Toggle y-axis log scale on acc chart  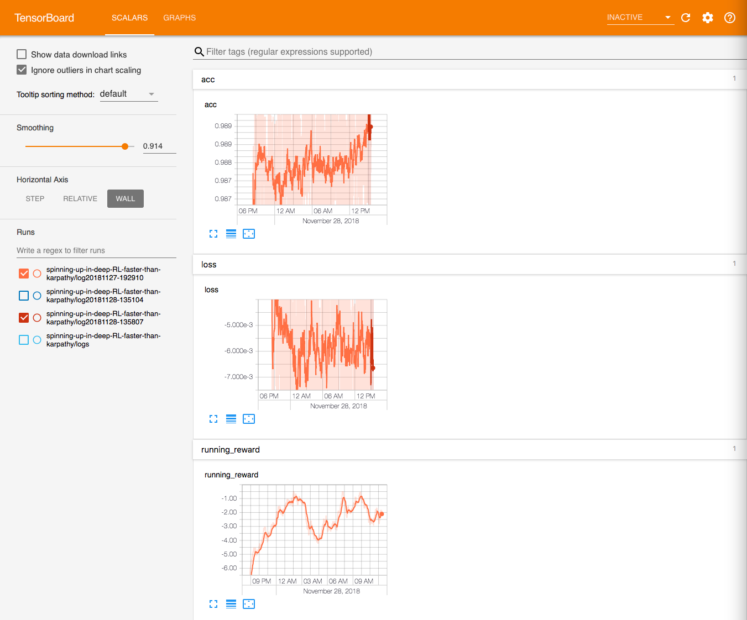click(x=231, y=234)
